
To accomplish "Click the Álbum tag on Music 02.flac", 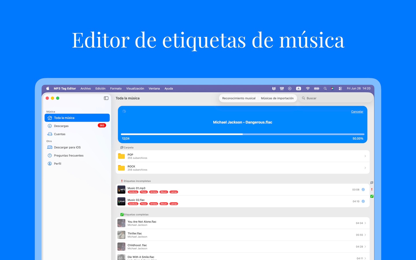I will pyautogui.click(x=164, y=204).
